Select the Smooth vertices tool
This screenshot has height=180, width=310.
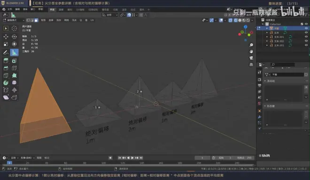click(x=14, y=82)
